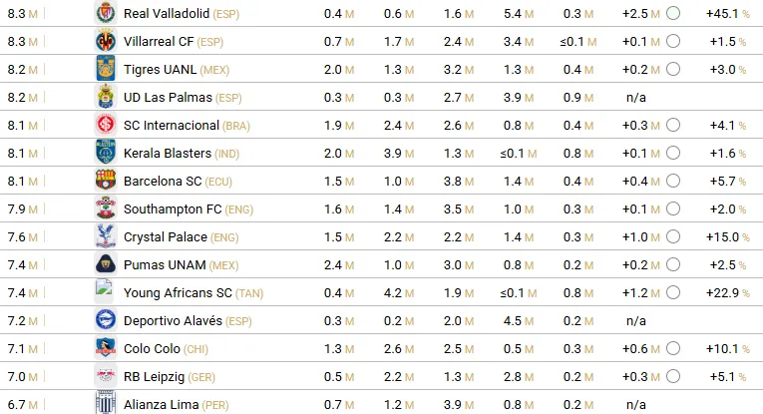The width and height of the screenshot is (763, 414).
Task: Click the UD Las Palmas crest
Action: click(x=105, y=98)
